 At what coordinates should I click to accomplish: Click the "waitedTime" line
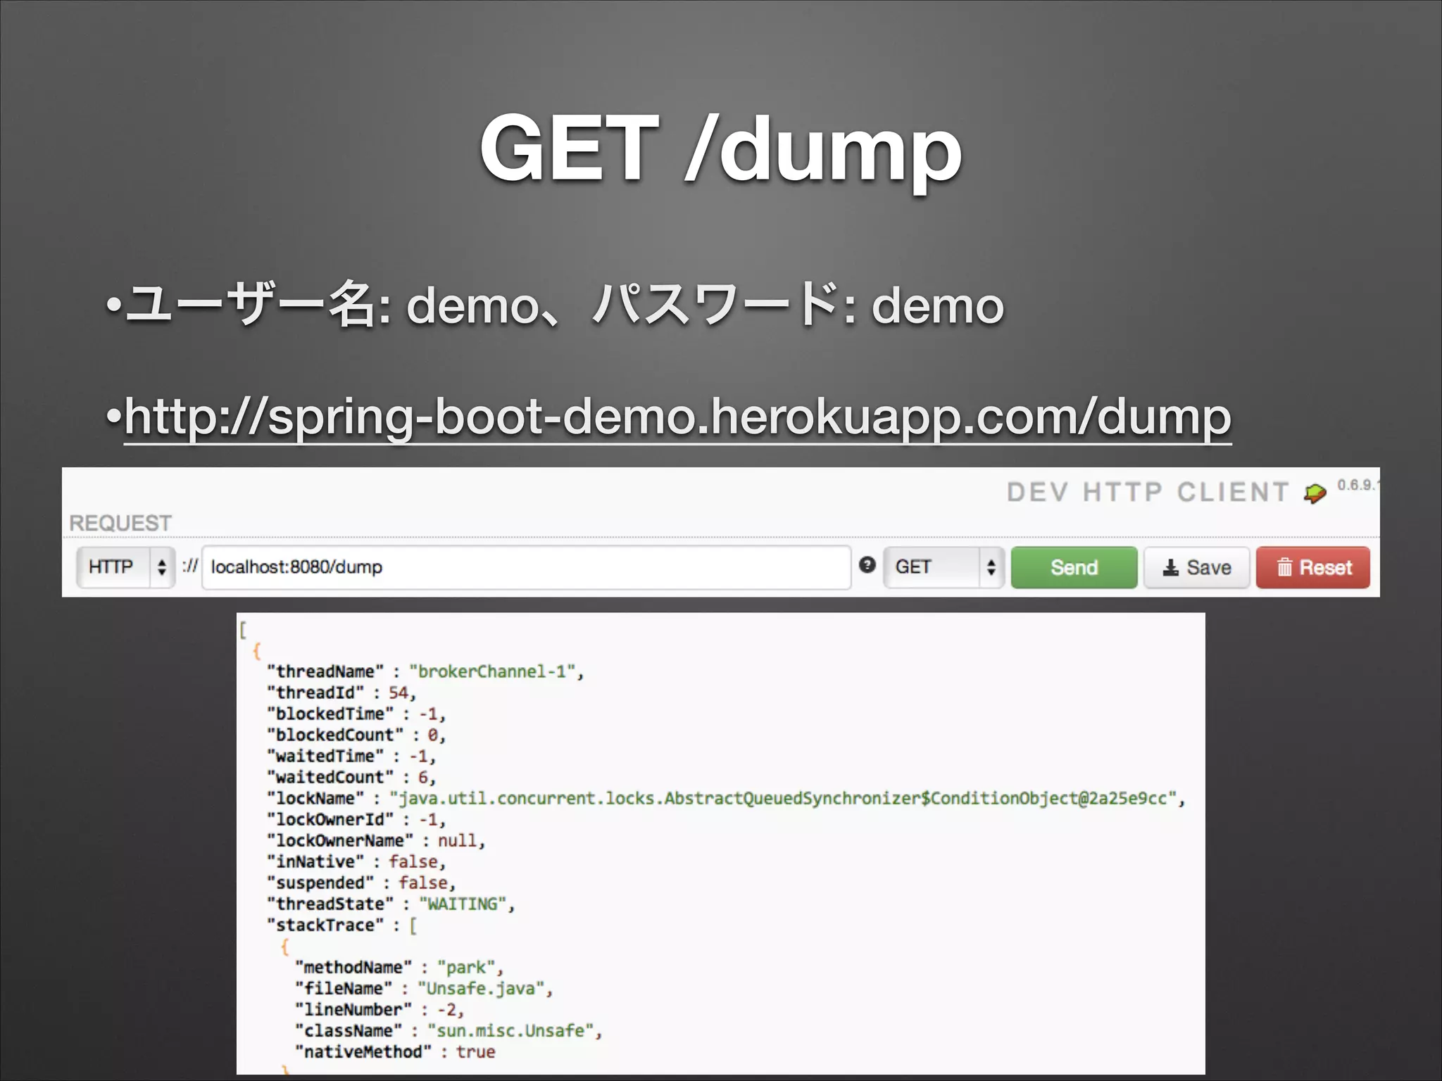[x=351, y=756]
